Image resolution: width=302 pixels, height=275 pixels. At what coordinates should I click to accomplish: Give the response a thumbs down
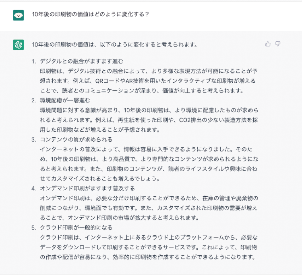pyautogui.click(x=278, y=44)
